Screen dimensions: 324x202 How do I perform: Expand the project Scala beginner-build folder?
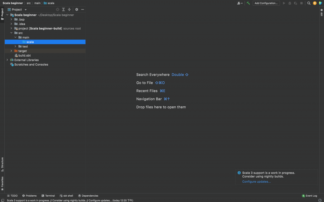coord(11,28)
